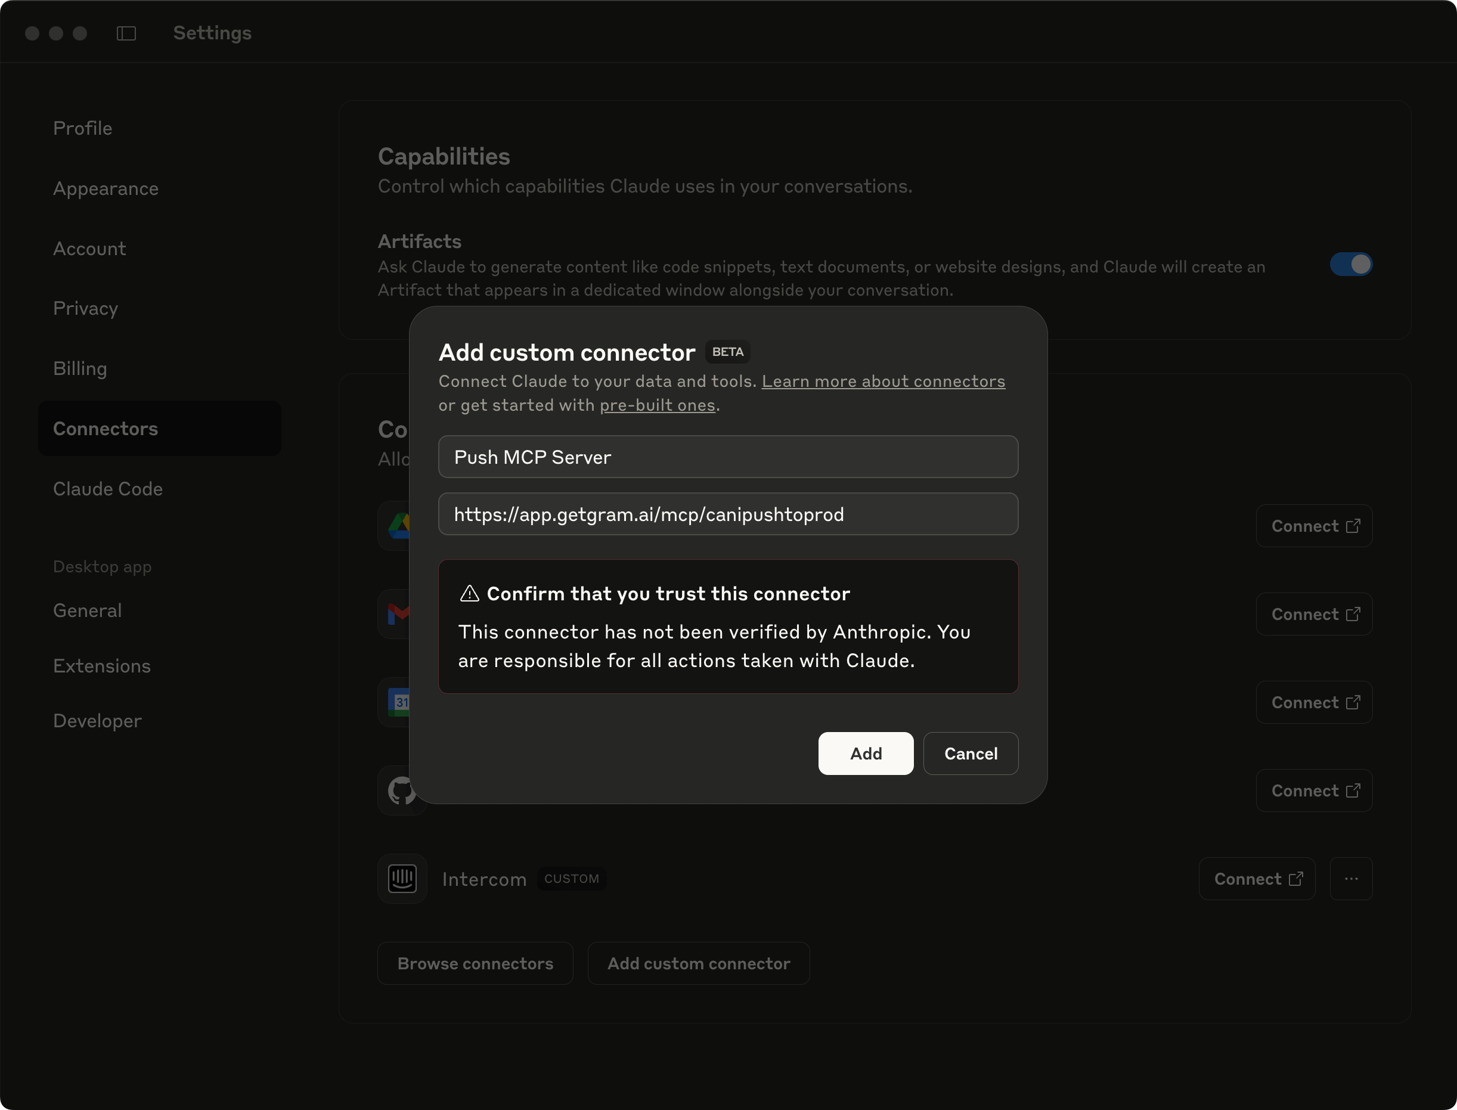Toggle the sidebar panel icon

coord(126,33)
